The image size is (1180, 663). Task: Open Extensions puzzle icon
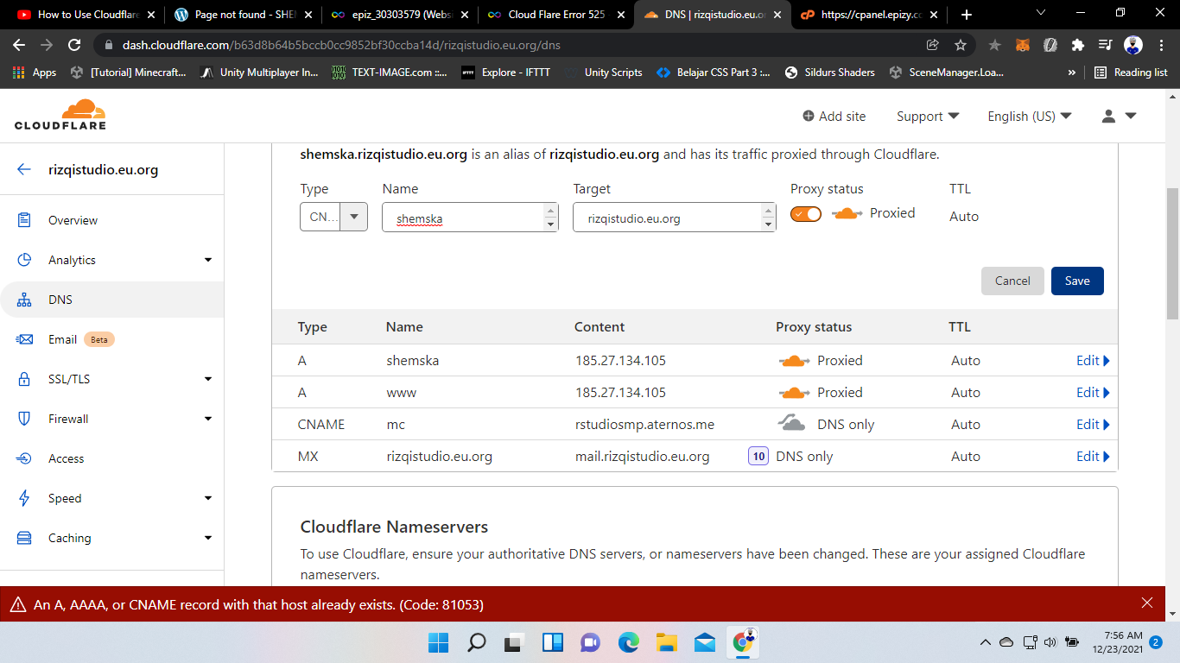tap(1077, 45)
